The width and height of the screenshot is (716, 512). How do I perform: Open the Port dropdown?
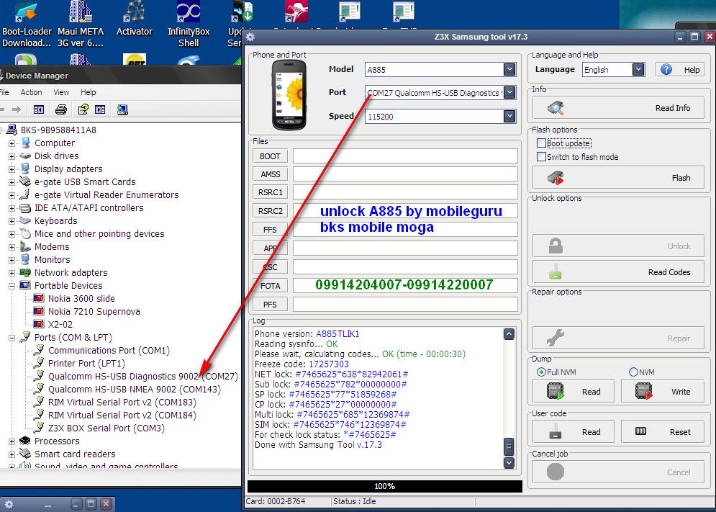(x=509, y=92)
